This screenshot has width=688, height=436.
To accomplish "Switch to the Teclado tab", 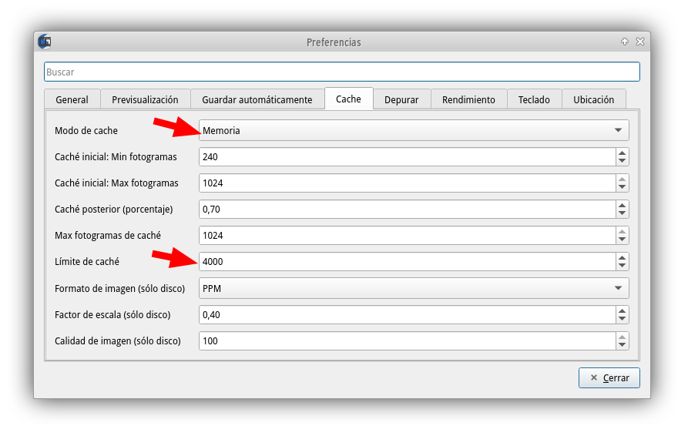I will [534, 99].
